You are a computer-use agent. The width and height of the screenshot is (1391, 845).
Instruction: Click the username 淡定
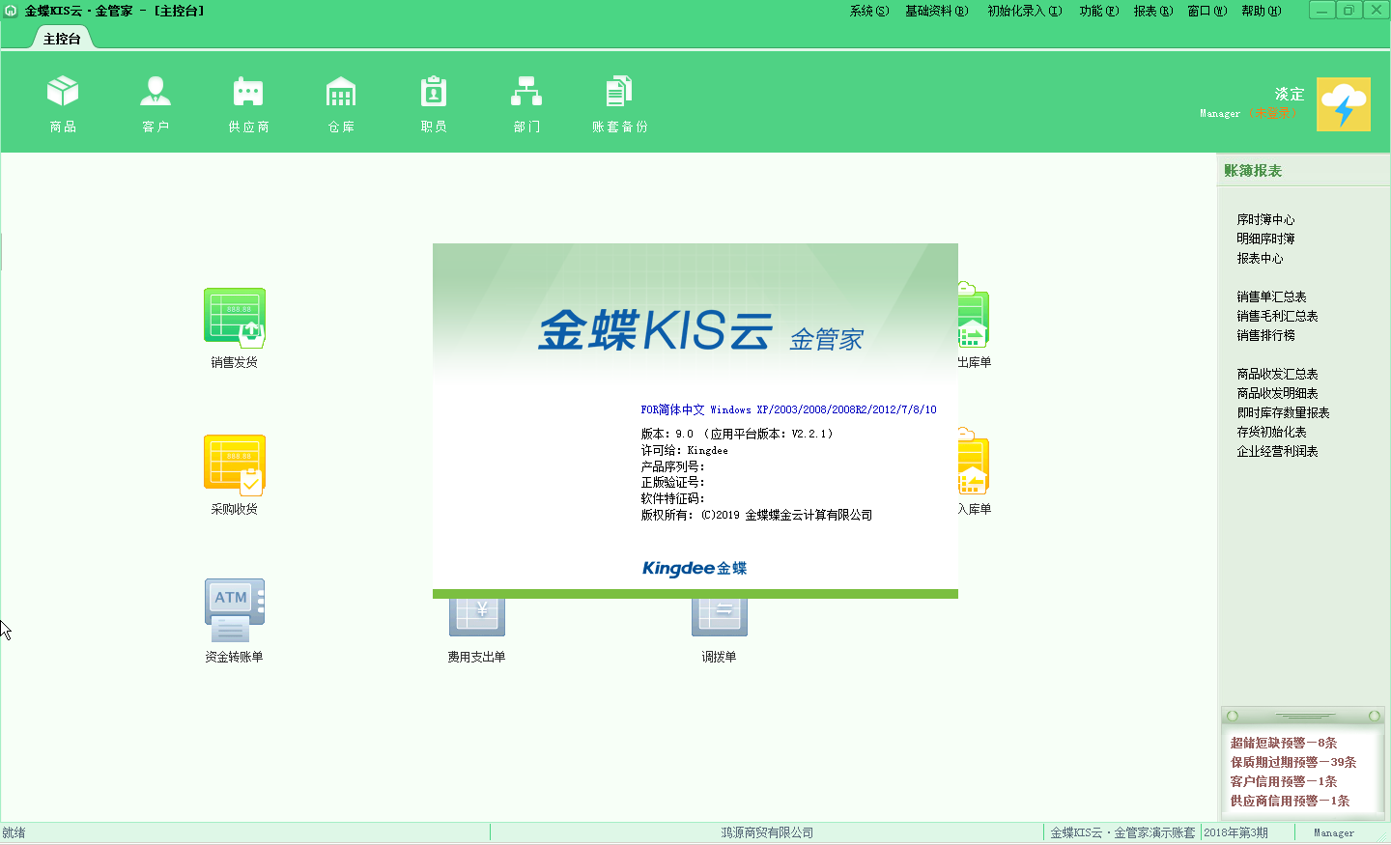(x=1290, y=94)
